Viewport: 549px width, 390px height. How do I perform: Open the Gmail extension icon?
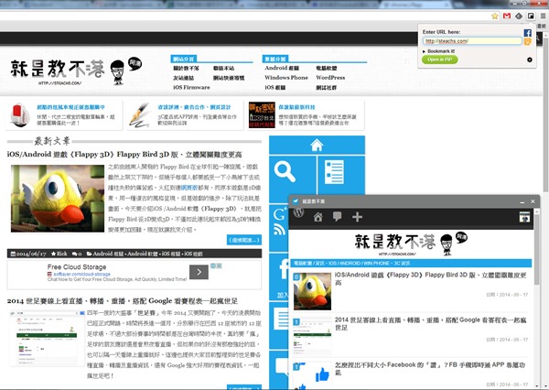(x=506, y=16)
